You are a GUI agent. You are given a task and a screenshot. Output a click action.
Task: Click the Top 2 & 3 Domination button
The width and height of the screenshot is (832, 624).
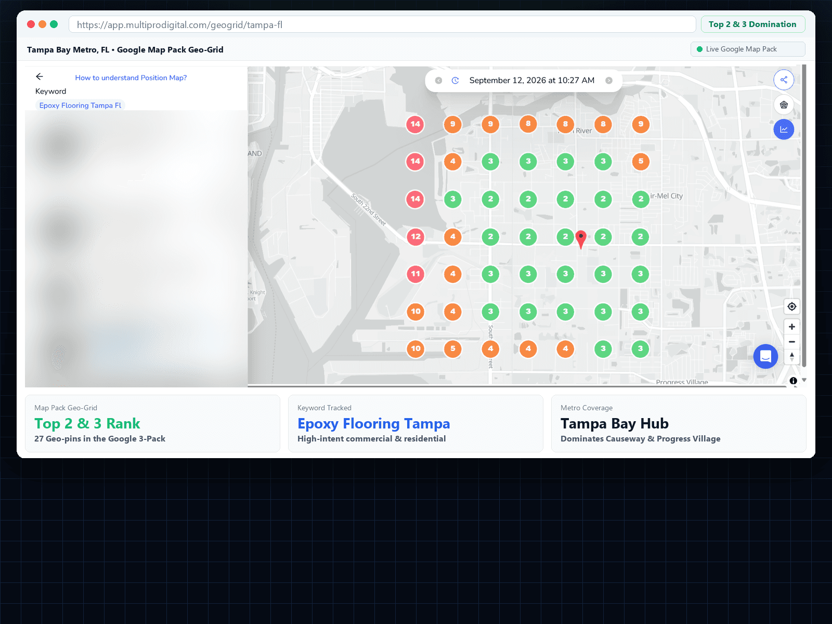(x=752, y=24)
